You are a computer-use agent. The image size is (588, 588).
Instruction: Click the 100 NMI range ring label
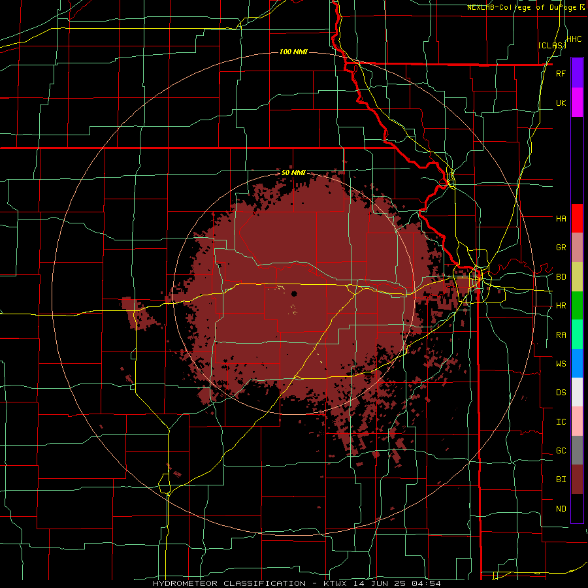point(293,52)
